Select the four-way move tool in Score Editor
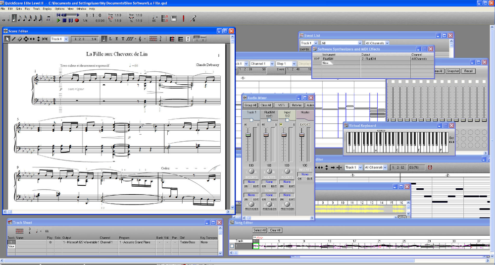Viewport: 495px width, 265px height. (26, 39)
